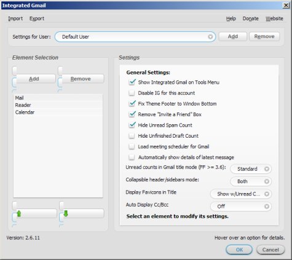This screenshot has width=292, height=260.
Task: Click the Donate link
Action: pos(251,18)
